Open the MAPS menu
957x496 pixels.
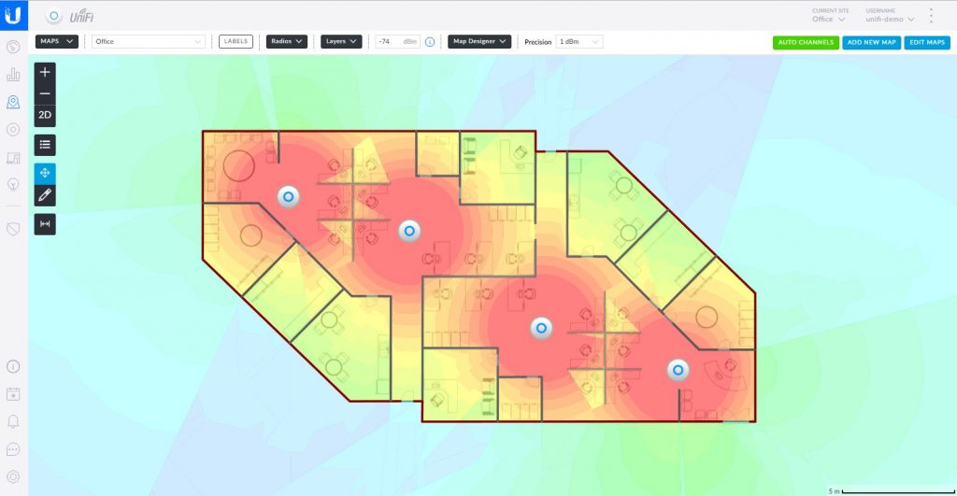tap(56, 41)
